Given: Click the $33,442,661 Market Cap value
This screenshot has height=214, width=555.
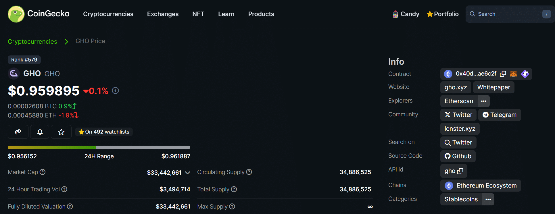Looking at the screenshot, I should pyautogui.click(x=164, y=173).
